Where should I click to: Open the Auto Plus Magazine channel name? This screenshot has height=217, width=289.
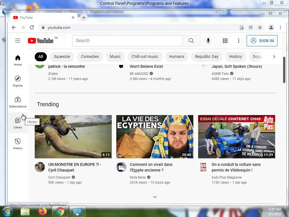click(x=227, y=177)
